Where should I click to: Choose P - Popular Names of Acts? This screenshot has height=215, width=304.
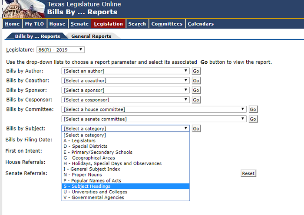[126, 181]
